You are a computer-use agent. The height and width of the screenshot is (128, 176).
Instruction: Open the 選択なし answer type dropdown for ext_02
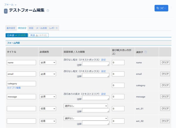(86, 118)
